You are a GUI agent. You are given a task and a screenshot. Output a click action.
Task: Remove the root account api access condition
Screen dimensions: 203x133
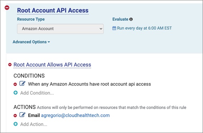[x=15, y=84]
